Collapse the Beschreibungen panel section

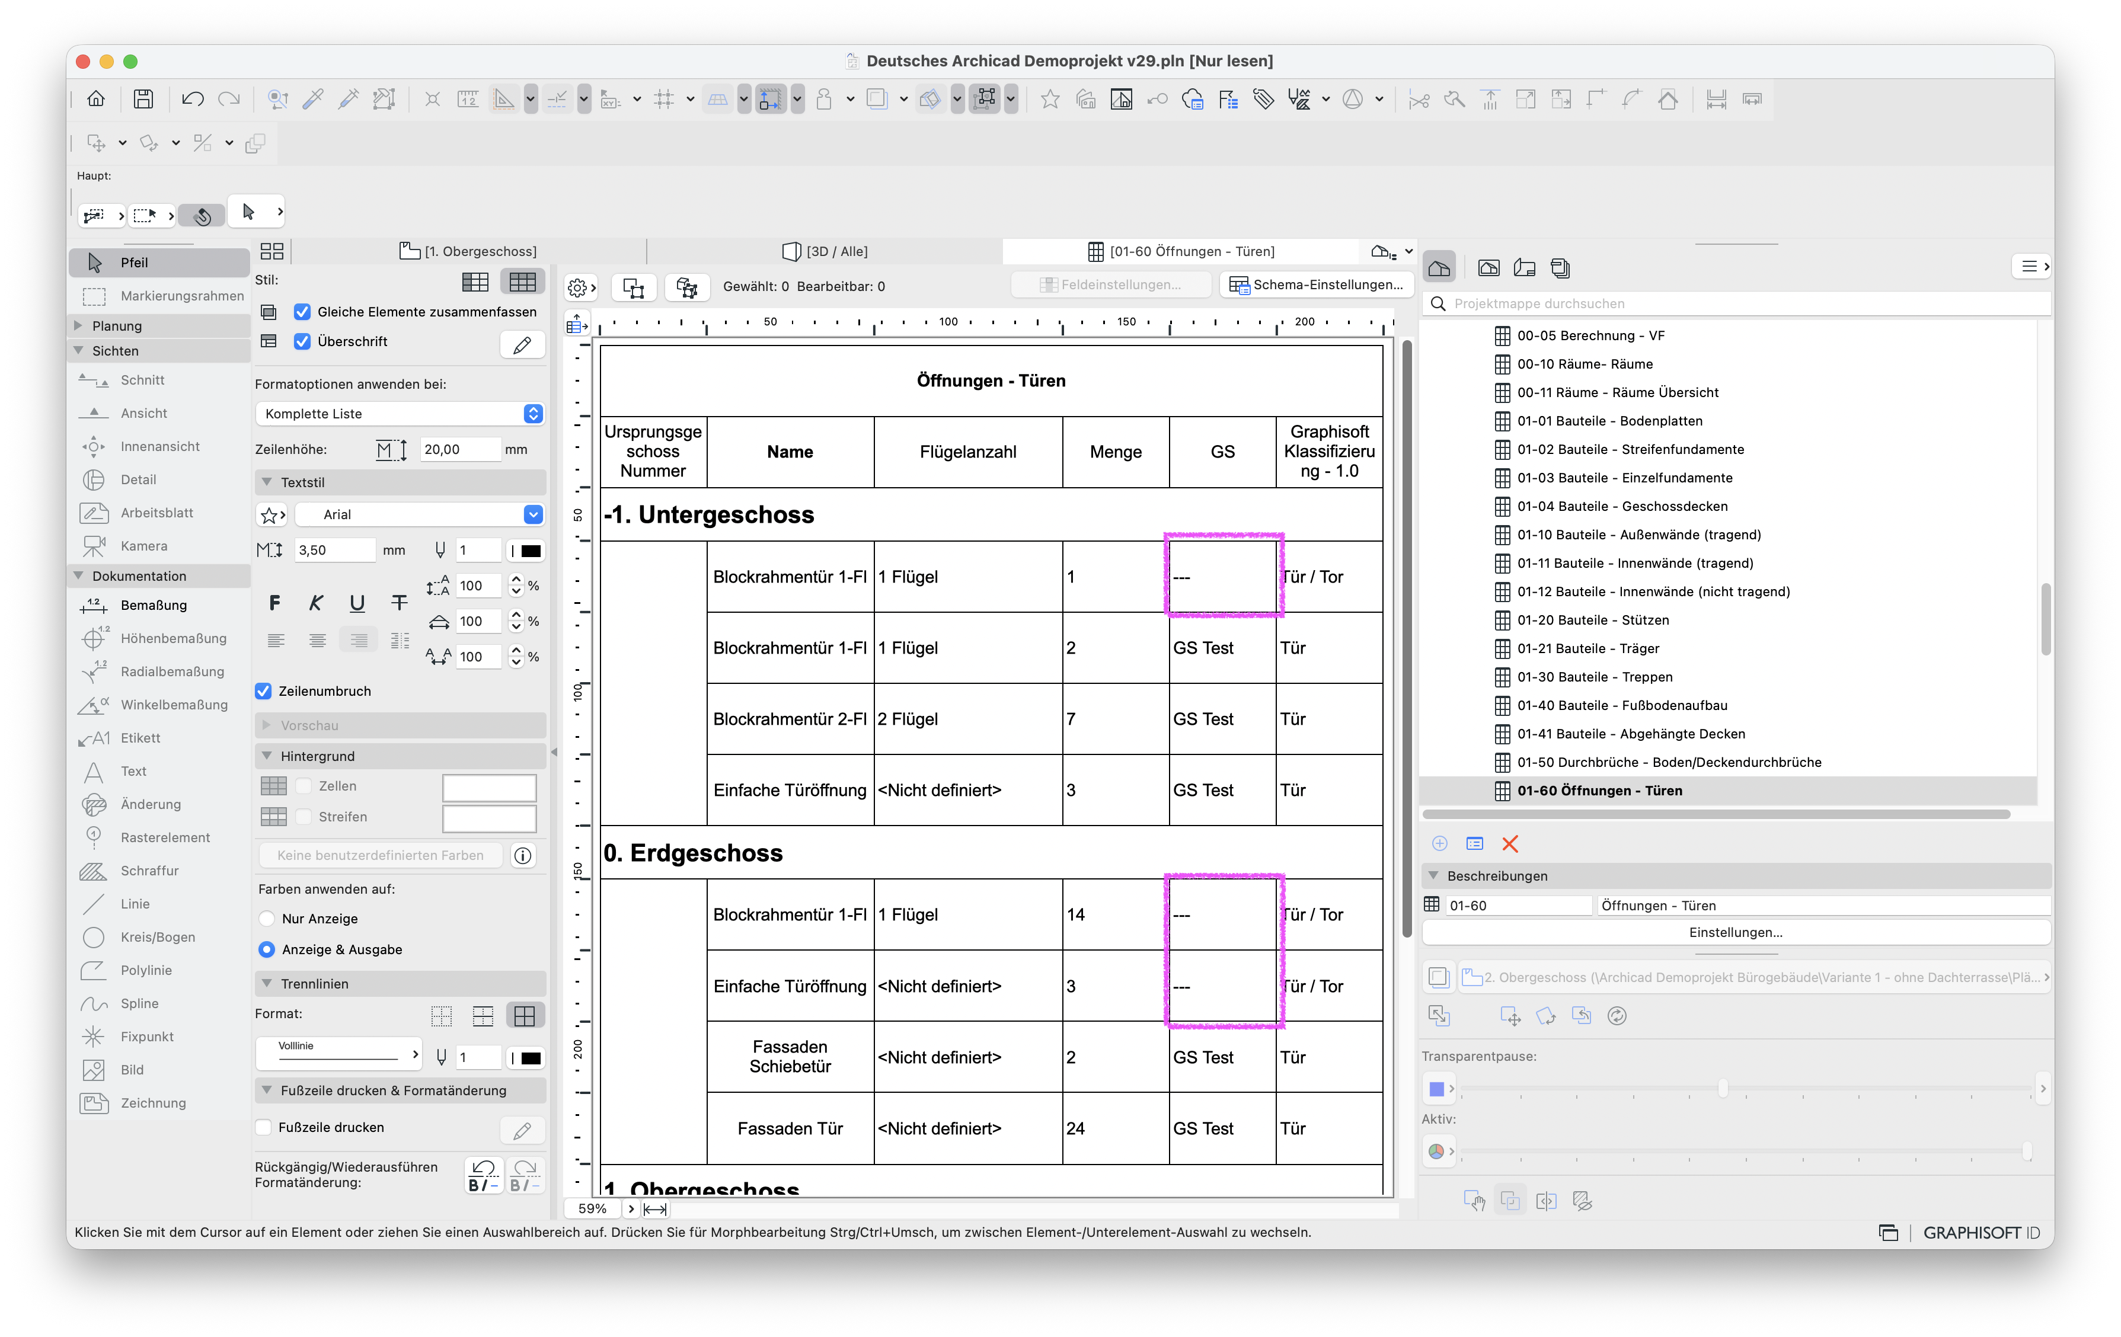click(1433, 875)
